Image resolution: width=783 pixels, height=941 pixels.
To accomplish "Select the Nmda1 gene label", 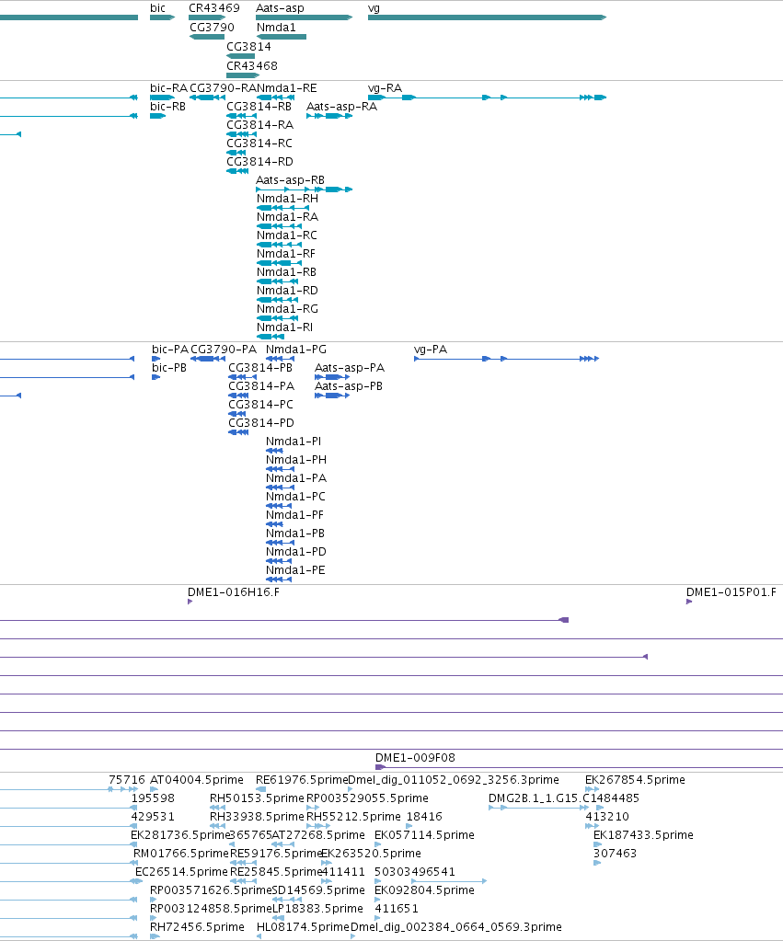I will click(x=276, y=27).
